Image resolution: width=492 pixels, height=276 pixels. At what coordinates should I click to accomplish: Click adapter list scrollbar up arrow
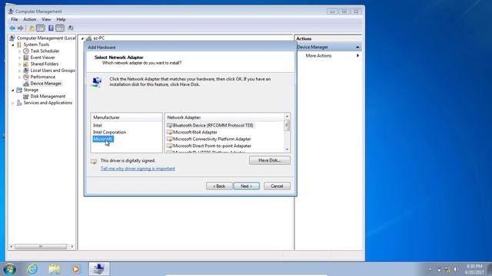(287, 117)
